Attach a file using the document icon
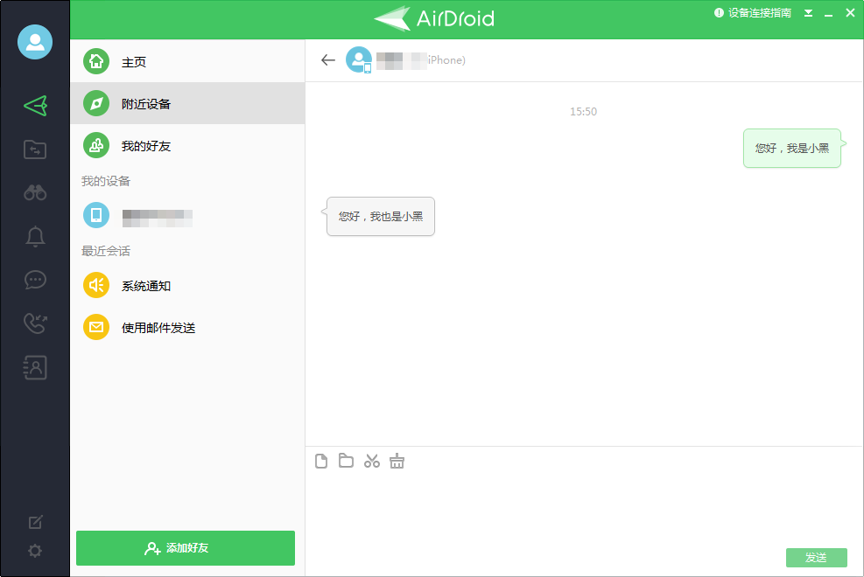Image resolution: width=864 pixels, height=577 pixels. coord(321,461)
